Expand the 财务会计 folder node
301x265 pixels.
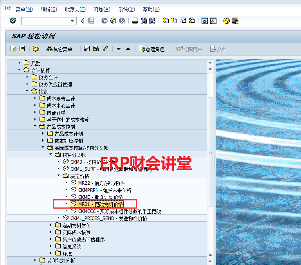[x=27, y=78]
